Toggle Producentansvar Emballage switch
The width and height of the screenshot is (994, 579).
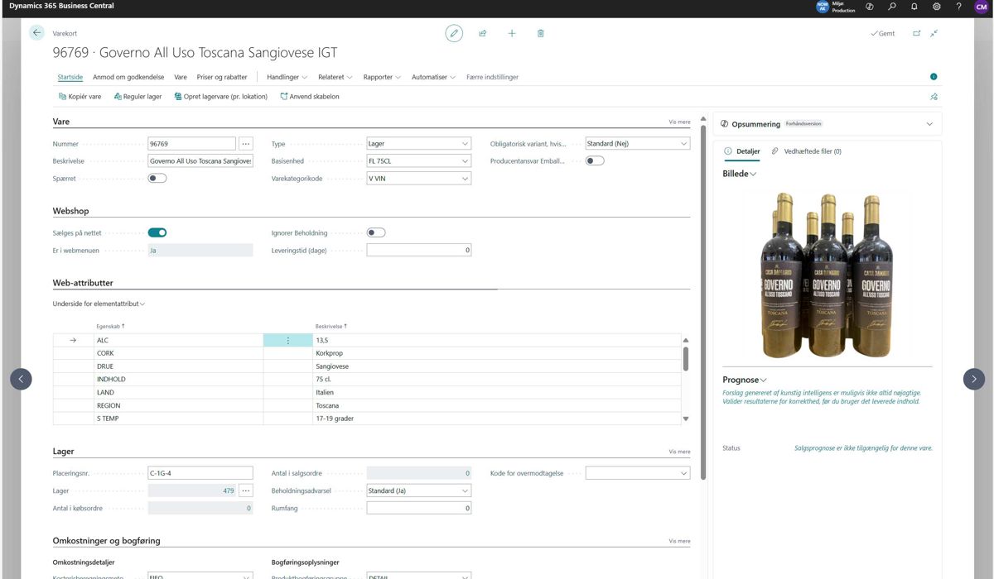click(x=595, y=161)
